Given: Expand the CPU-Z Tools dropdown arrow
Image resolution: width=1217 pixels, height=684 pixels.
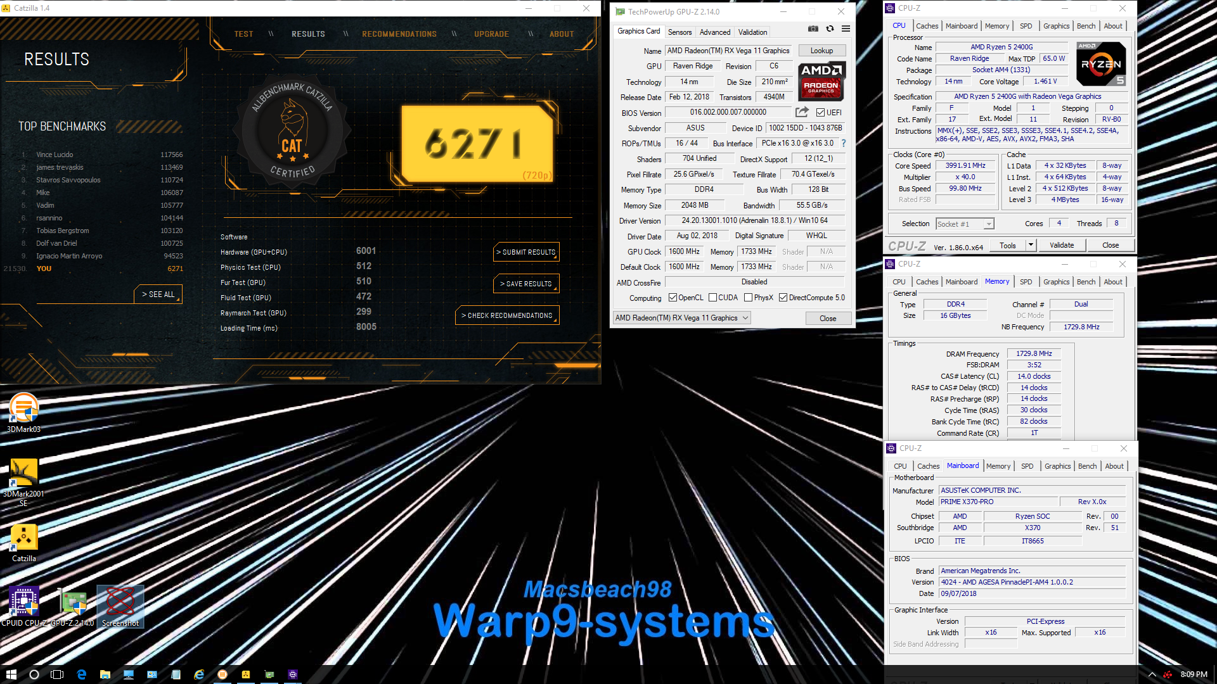Looking at the screenshot, I should point(1031,245).
